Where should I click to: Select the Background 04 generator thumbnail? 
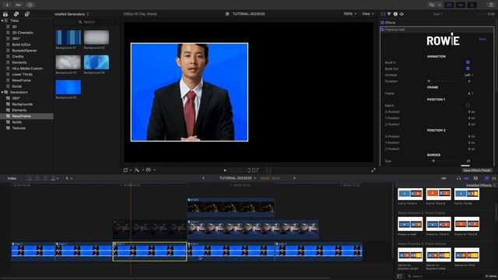[x=96, y=62]
